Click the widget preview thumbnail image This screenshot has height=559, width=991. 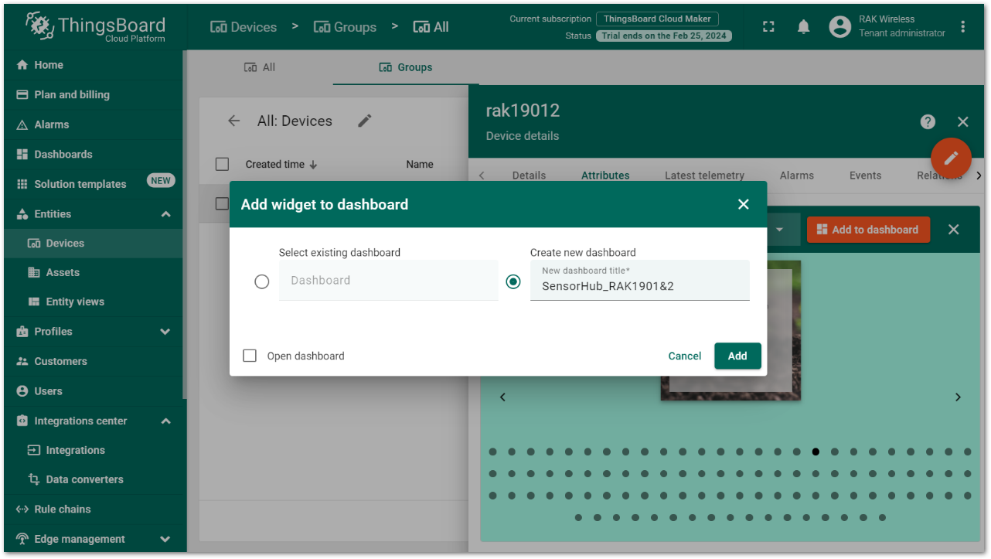point(730,331)
